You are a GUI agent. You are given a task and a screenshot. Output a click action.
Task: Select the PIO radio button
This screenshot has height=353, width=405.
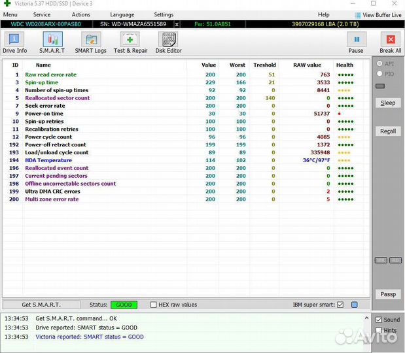tap(379, 74)
